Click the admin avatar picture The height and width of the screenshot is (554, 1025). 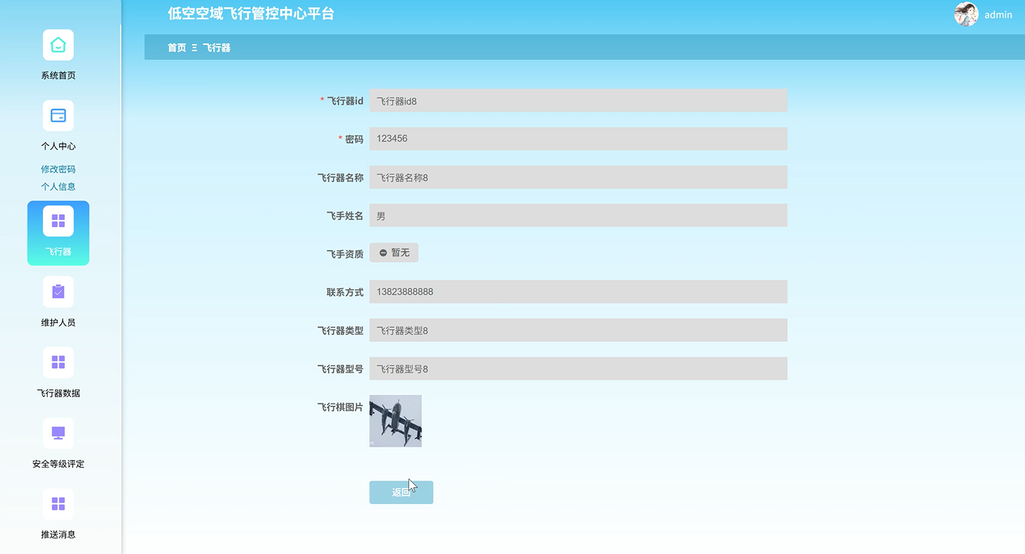click(x=966, y=14)
